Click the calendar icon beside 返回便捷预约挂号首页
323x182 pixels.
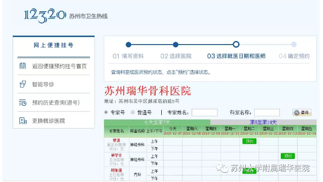point(23,66)
